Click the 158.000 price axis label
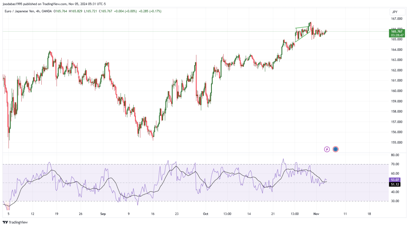Screen dimensions: 409x227 (397, 111)
